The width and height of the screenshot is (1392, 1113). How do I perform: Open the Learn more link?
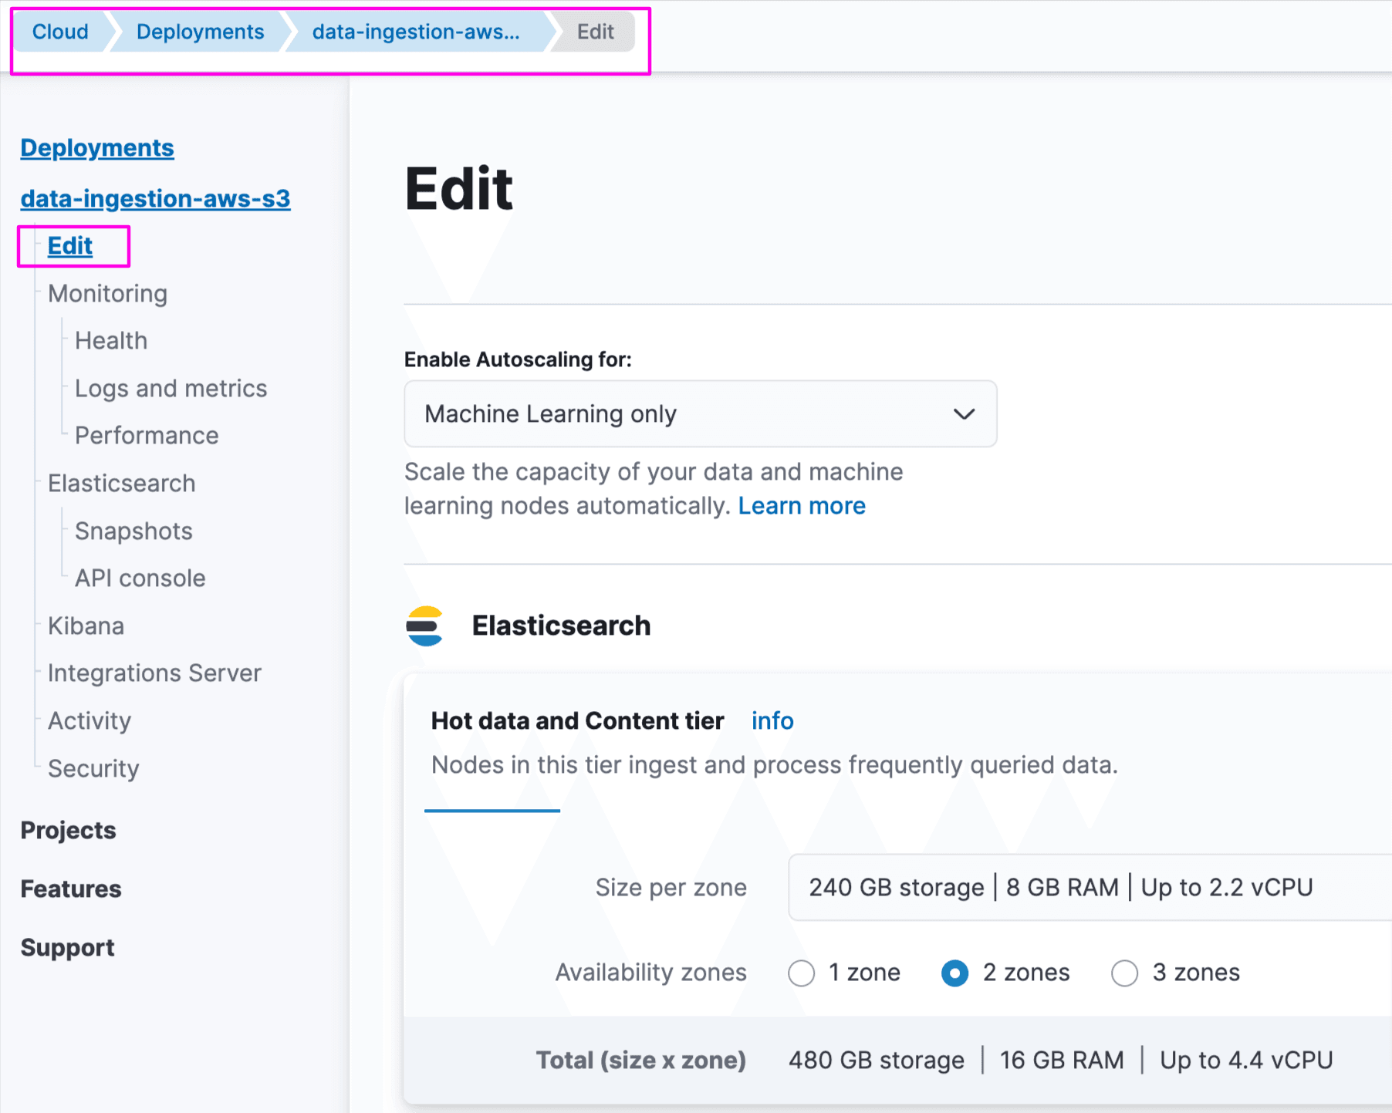click(x=802, y=505)
